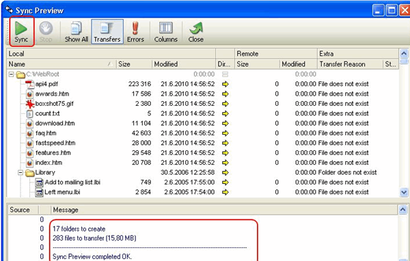Sort by the Remote Size column header
Image resolution: width=410 pixels, height=261 pixels.
coord(257,64)
